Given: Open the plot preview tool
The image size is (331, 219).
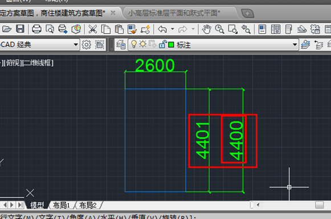Looking at the screenshot, I should (50, 29).
